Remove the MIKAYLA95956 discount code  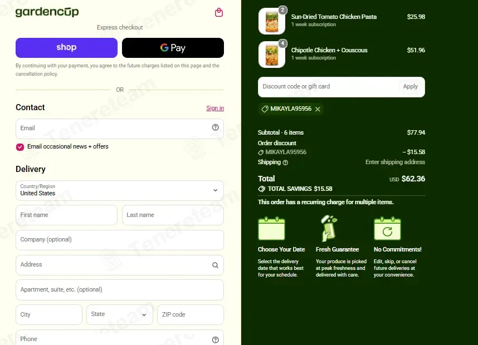click(x=318, y=109)
